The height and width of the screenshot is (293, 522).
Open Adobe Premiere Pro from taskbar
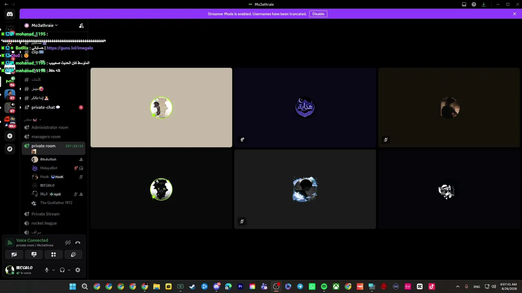(x=240, y=286)
